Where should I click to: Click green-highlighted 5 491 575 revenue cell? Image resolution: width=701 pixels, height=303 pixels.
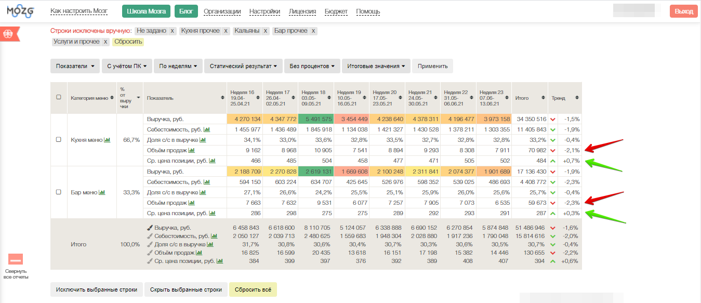315,119
